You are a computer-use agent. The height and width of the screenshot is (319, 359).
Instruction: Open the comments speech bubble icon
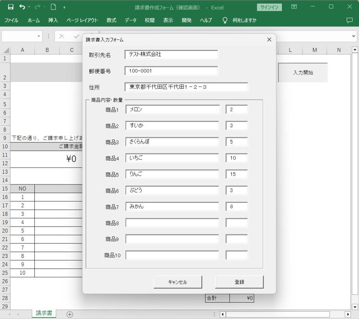349,21
